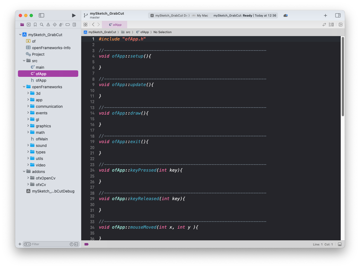
Task: Click No Selection in the jump bar
Action: [x=162, y=32]
